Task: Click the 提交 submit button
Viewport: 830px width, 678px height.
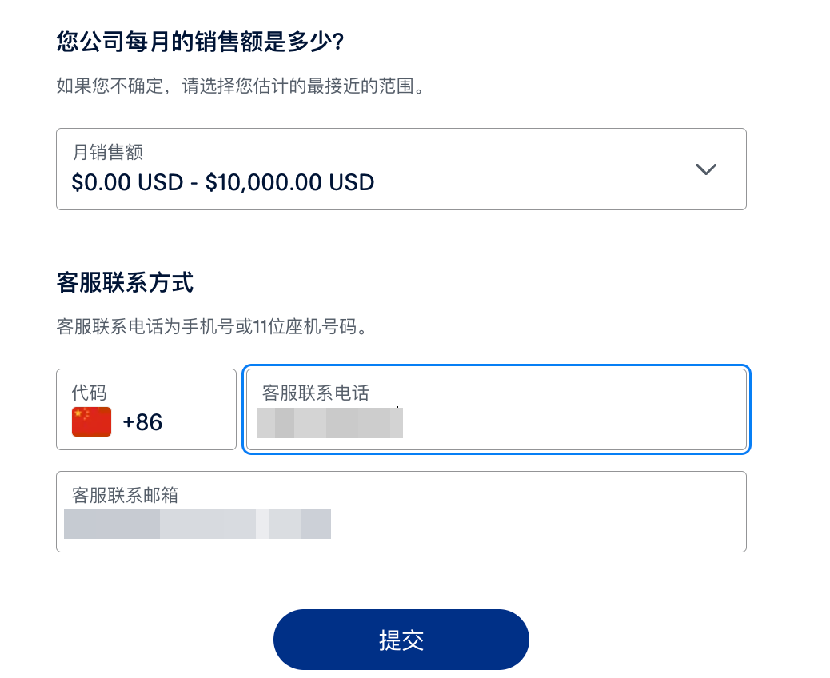Action: click(401, 640)
